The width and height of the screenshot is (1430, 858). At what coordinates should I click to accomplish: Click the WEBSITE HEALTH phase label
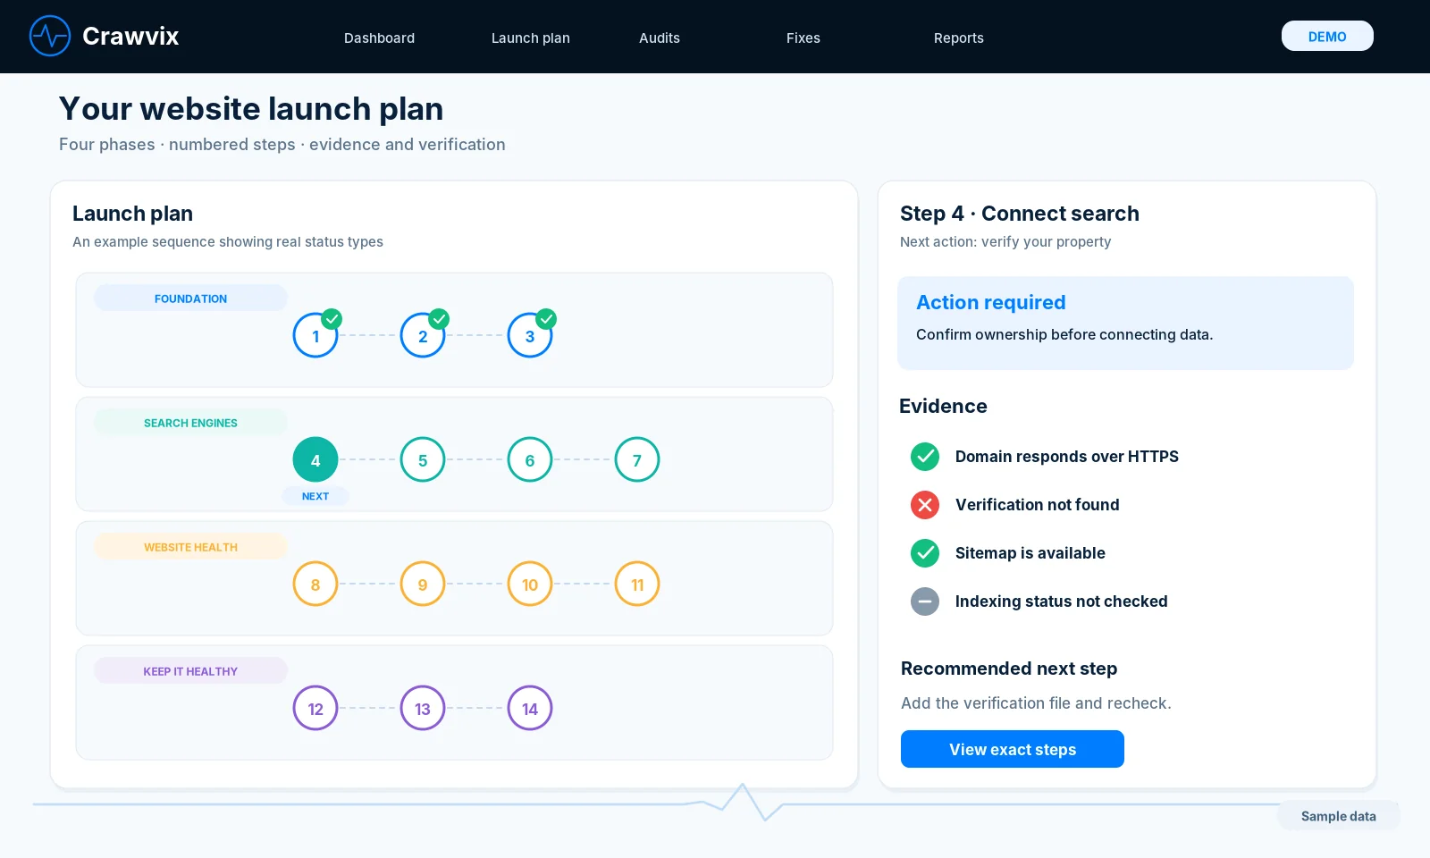pos(190,547)
